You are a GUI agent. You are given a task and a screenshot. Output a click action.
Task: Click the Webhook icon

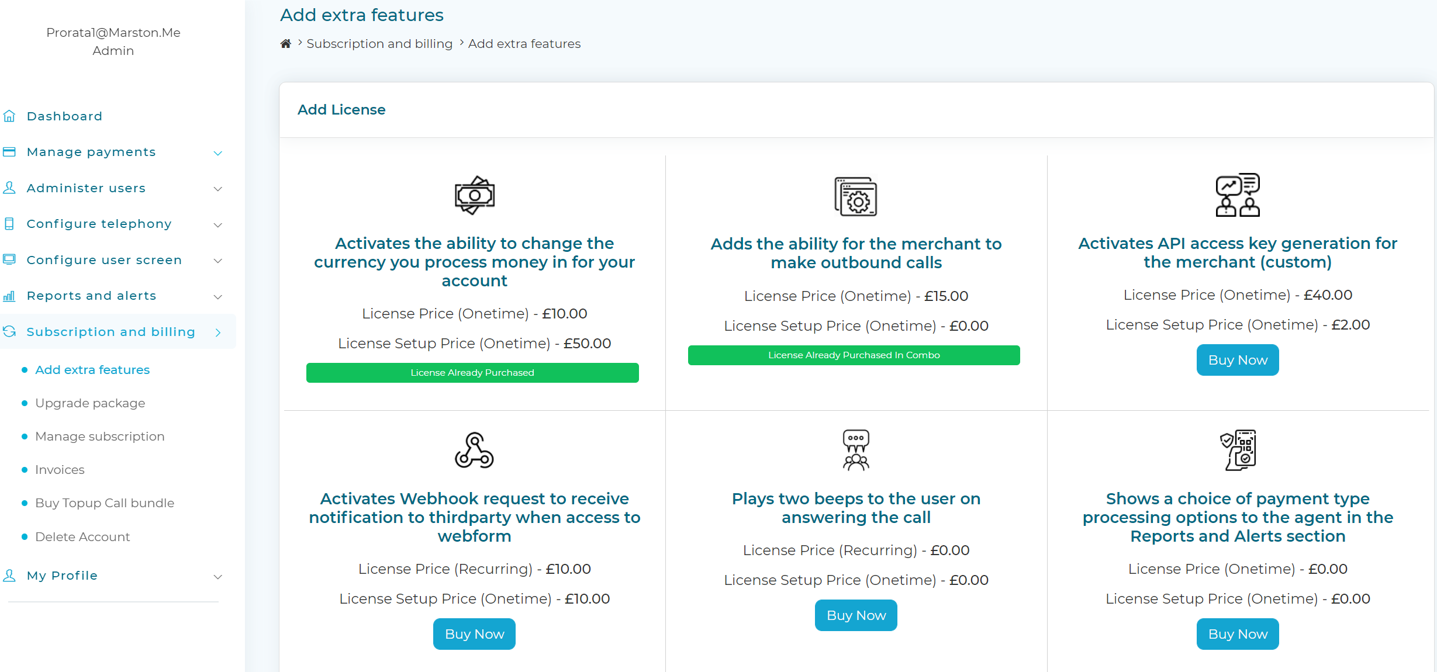(475, 451)
